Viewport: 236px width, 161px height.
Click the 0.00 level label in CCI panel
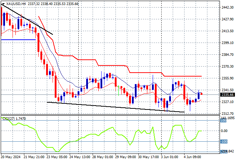[224, 131]
